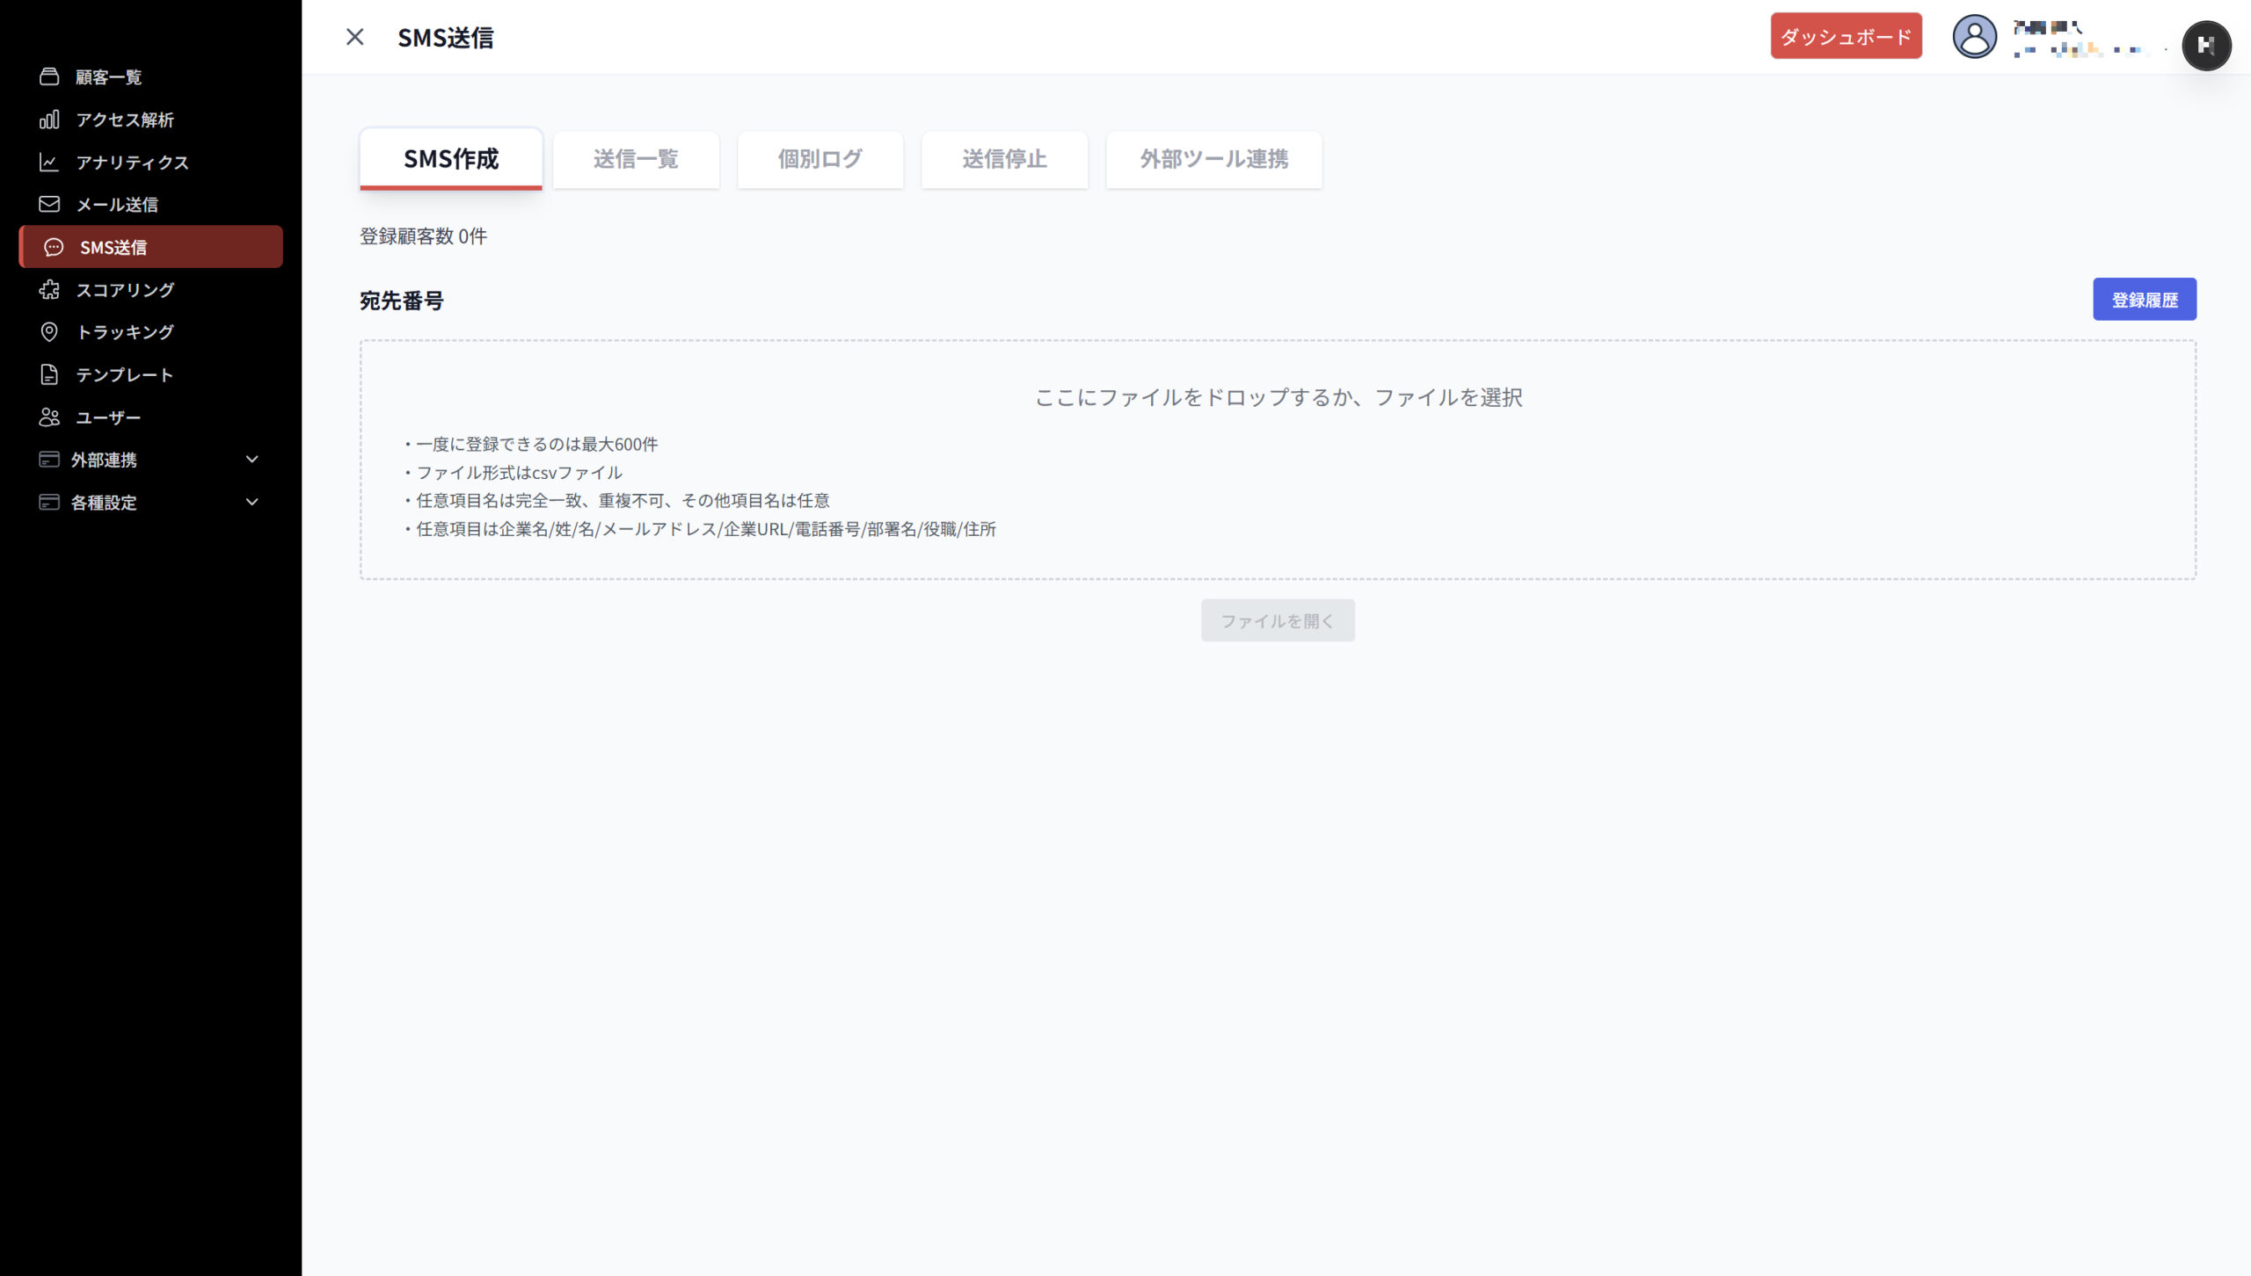Open the user profile avatar icon
This screenshot has width=2251, height=1276.
coord(1974,37)
